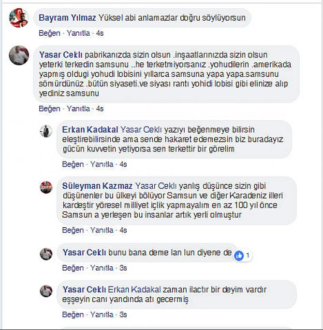Viewport: 323px width, 330px height.
Task: Click Yasar Ceklı's avatar on top-level comment
Action: click(19, 55)
